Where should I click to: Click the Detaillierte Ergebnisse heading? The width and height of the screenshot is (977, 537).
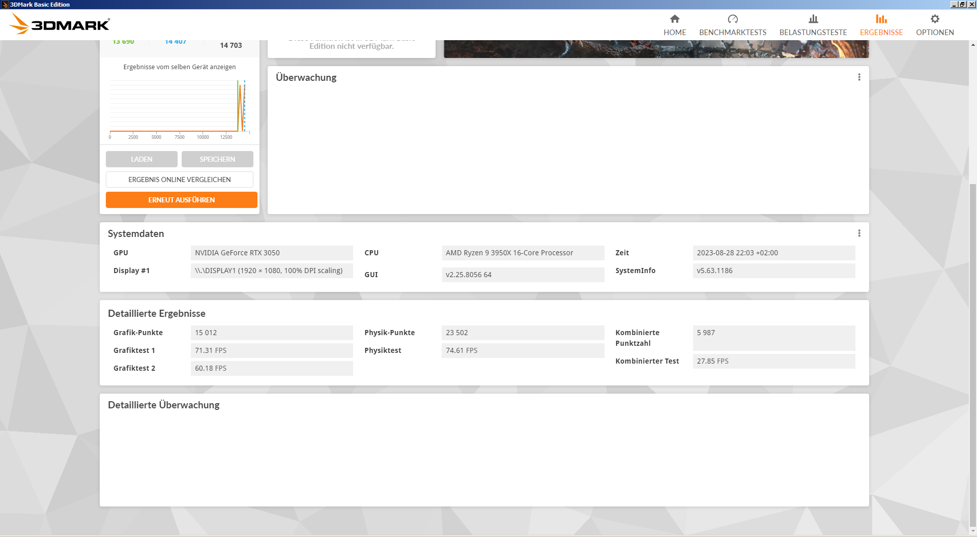[x=157, y=313]
